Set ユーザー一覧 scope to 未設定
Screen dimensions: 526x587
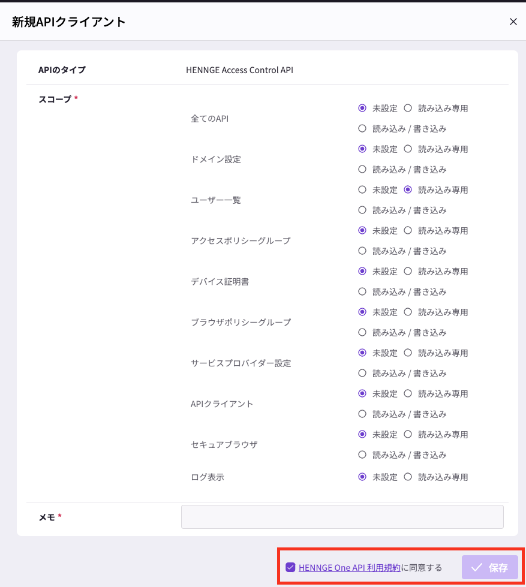tap(362, 190)
